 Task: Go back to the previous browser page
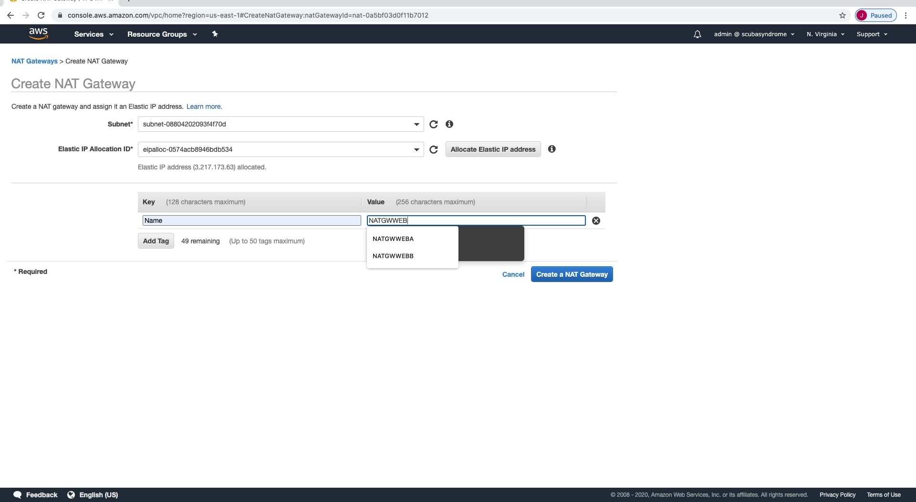click(x=10, y=15)
